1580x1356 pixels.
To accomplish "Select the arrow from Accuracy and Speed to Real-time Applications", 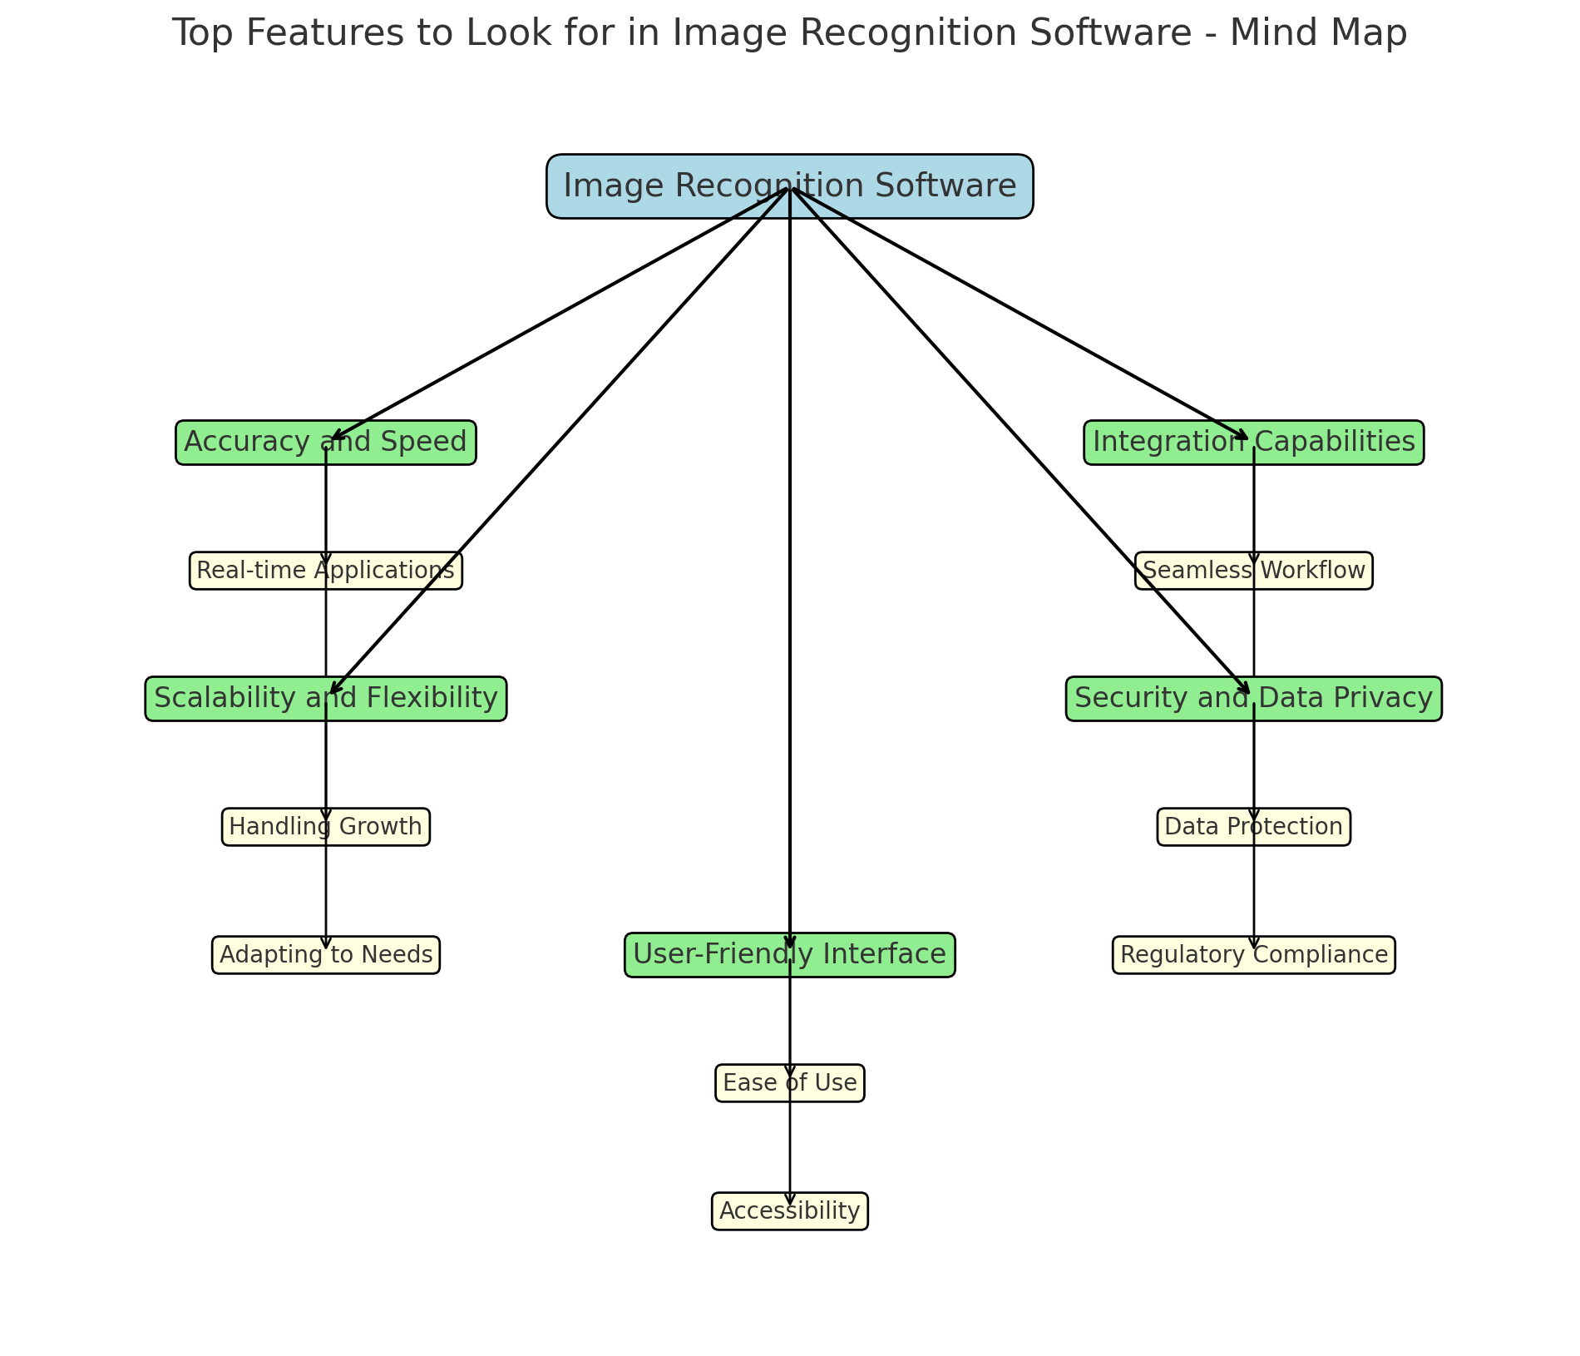I will [326, 507].
